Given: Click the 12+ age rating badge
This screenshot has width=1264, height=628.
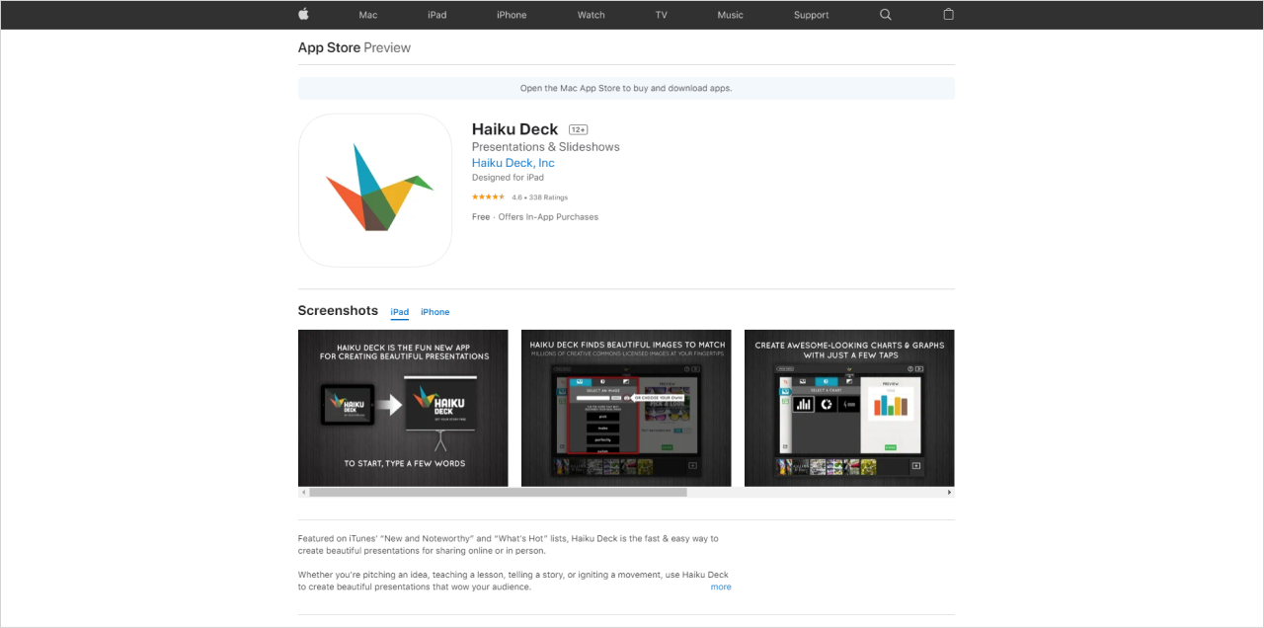Looking at the screenshot, I should [x=579, y=129].
